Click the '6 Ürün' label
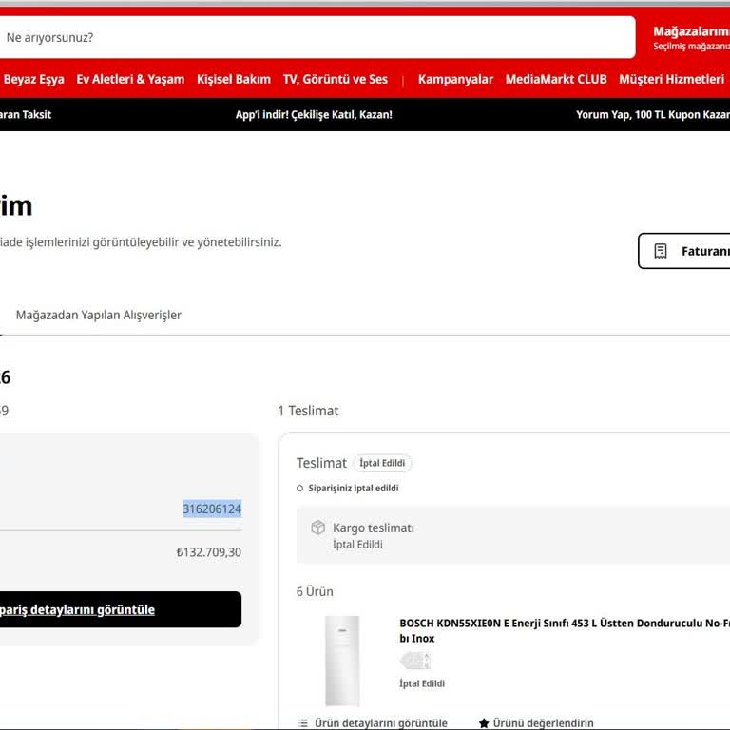 315,591
